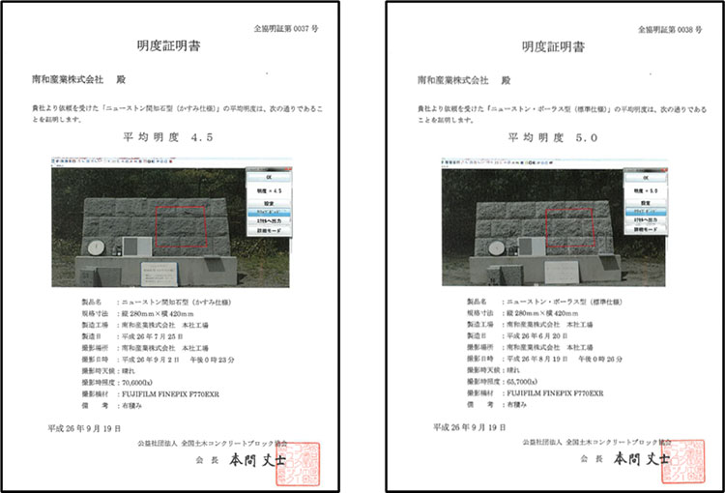This screenshot has height=493, width=725.
Task: Click signature 本間 丈士 on left certificate
Action: pos(257,461)
